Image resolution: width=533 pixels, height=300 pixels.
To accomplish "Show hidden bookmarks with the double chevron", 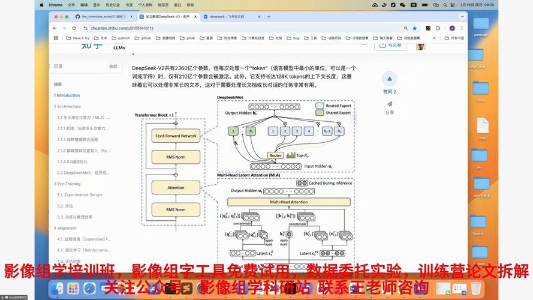I will [x=434, y=38].
